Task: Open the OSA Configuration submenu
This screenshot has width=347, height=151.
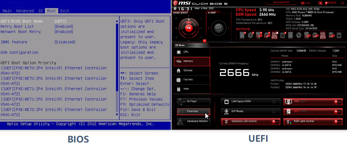Action: 19,52
